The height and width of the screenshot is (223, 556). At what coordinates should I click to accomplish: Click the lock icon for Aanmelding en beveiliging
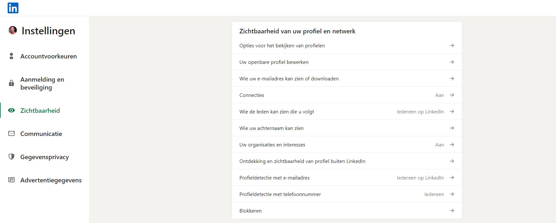pyautogui.click(x=11, y=83)
